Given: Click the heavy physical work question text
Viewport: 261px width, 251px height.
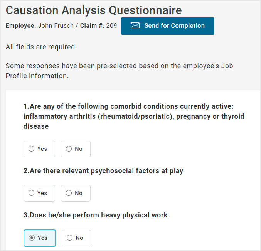Looking at the screenshot, I should (96, 215).
